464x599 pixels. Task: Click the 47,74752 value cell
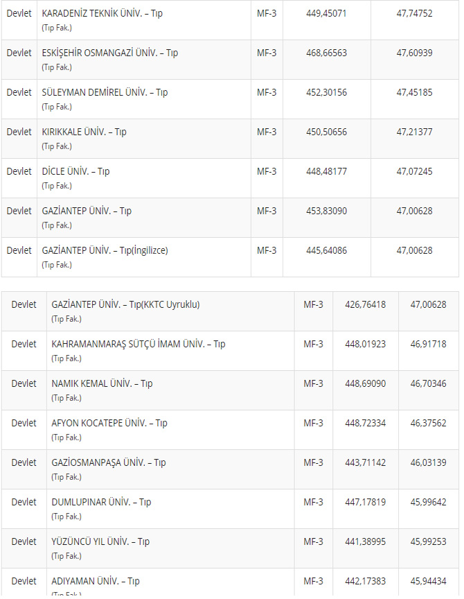pyautogui.click(x=414, y=13)
